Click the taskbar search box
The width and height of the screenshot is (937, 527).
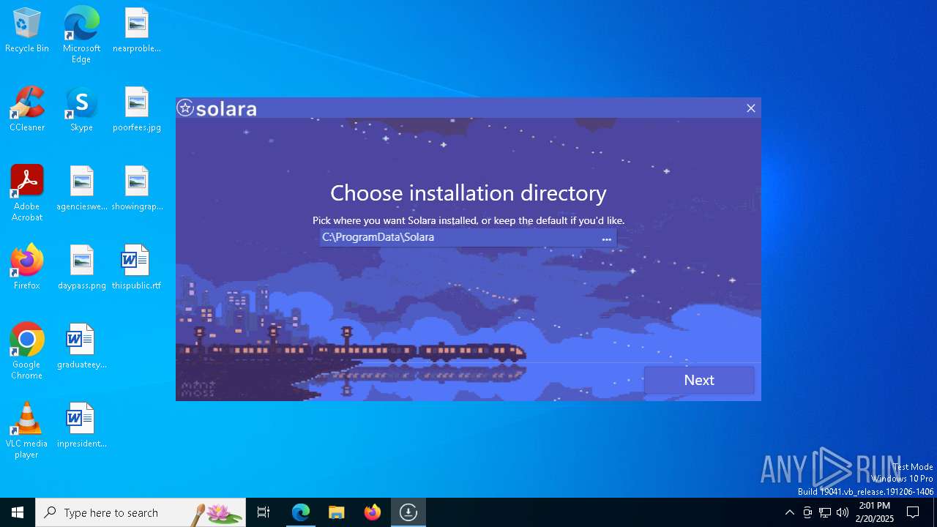coord(141,512)
